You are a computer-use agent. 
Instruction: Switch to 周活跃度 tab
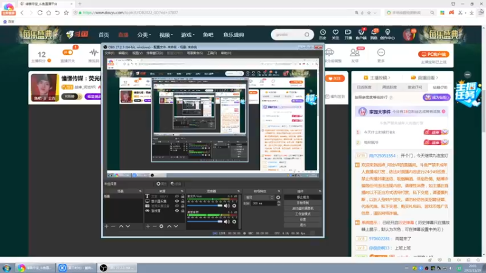(389, 87)
